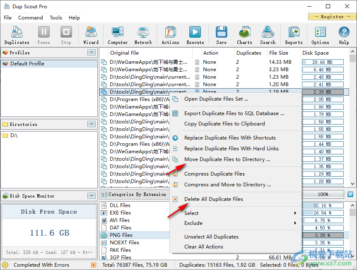
Task: Expand the Profiles panel dropdown
Action: coord(92,53)
